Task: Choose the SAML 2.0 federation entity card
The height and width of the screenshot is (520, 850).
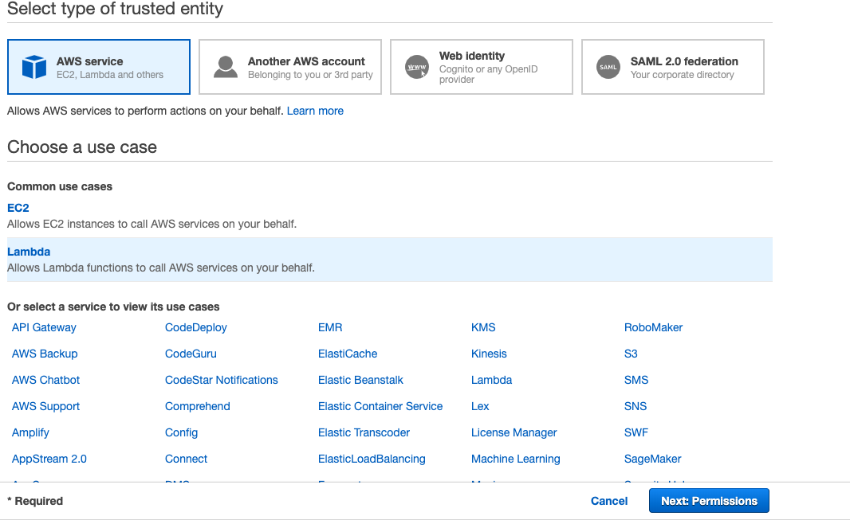Action: coord(673,67)
